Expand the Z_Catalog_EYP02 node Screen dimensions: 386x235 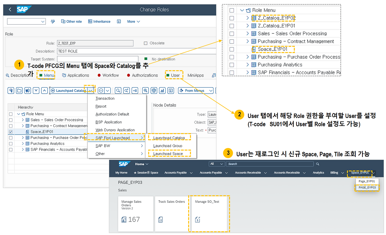coord(248,18)
